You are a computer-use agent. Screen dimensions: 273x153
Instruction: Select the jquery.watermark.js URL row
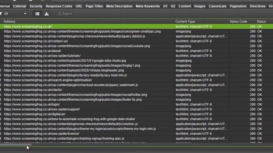click(x=136, y=85)
